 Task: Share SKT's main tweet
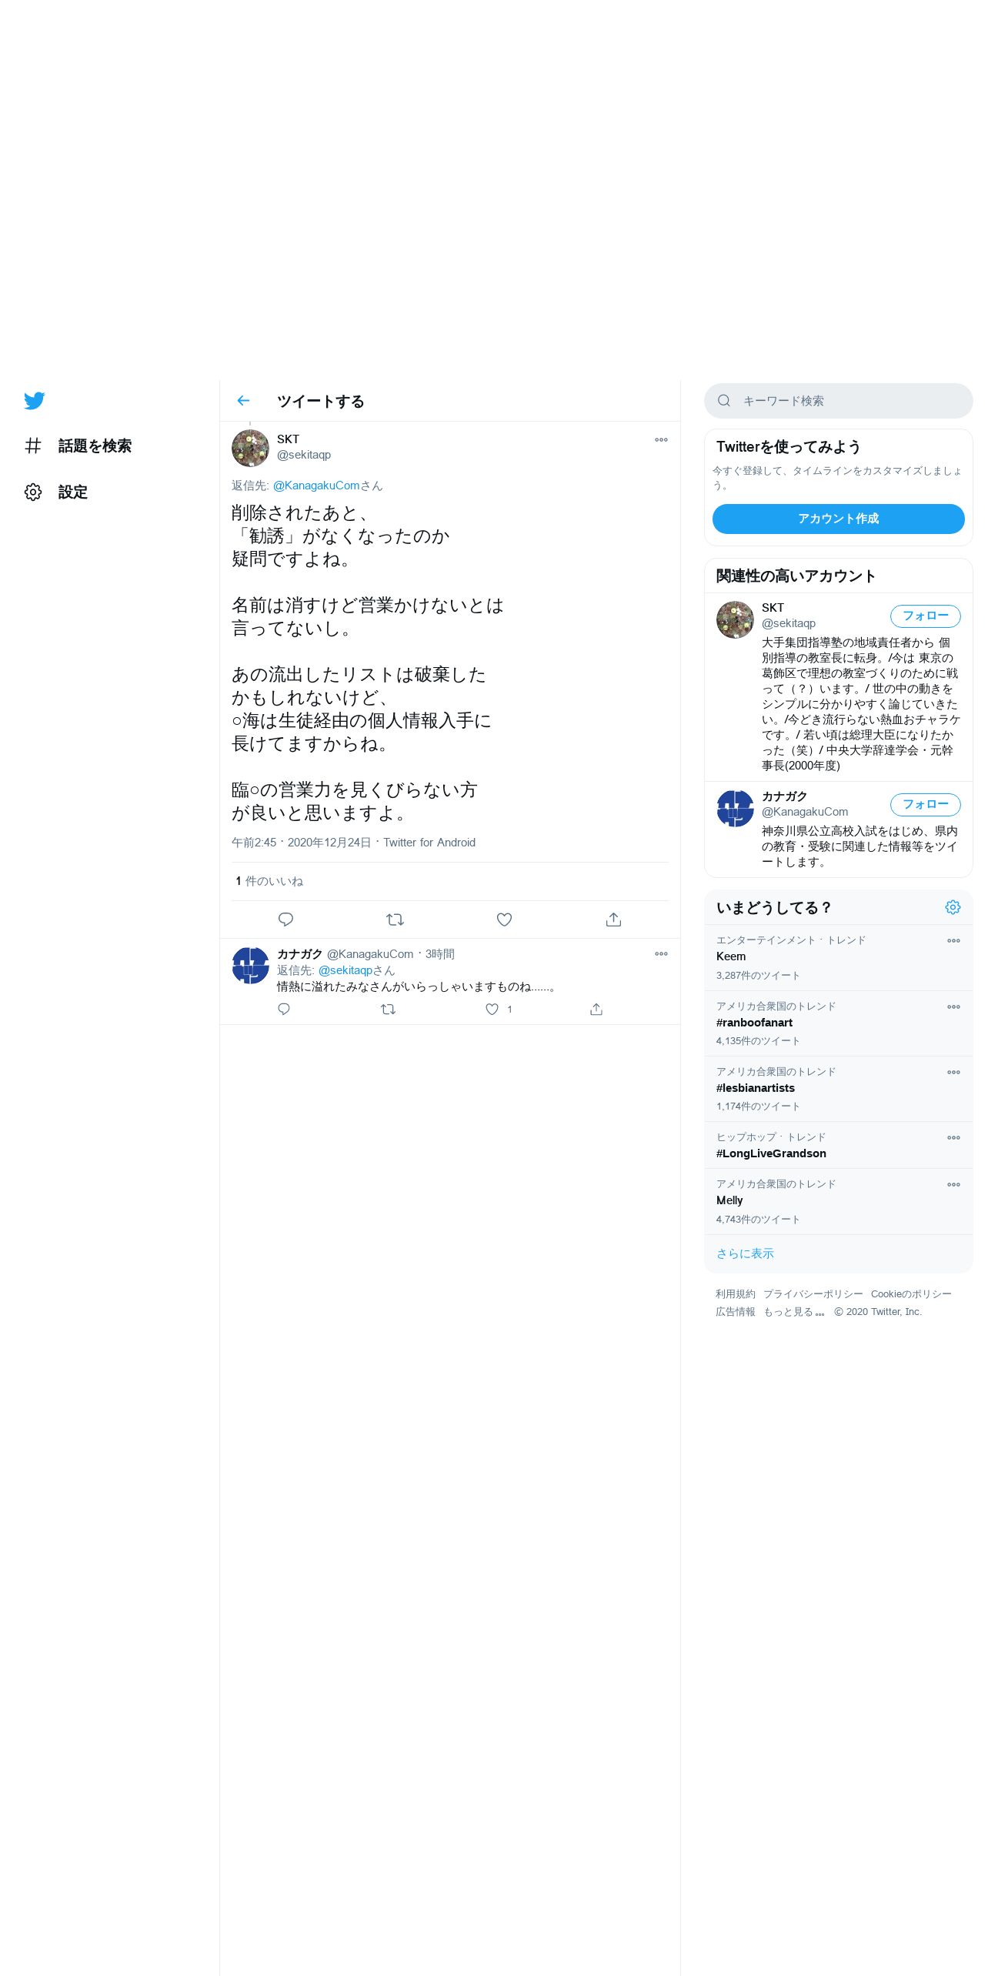[x=613, y=920]
